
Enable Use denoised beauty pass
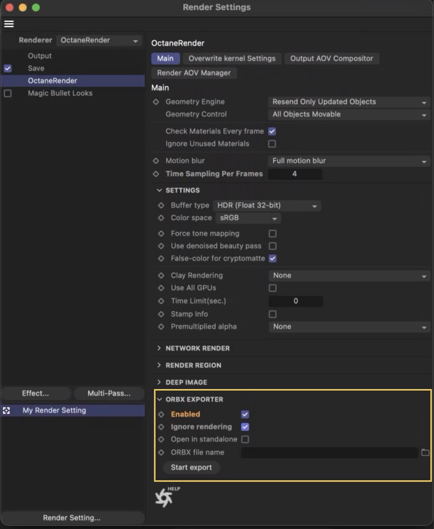[x=272, y=246]
